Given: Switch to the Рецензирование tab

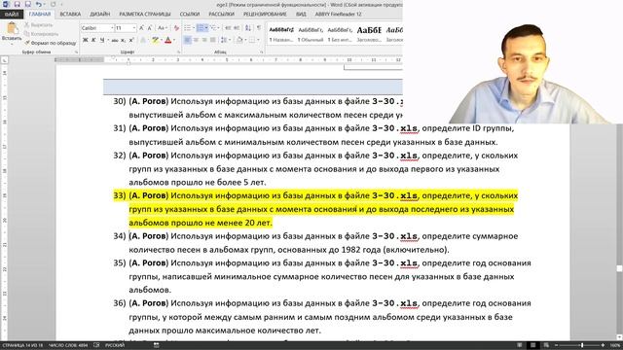Looking at the screenshot, I should click(x=265, y=15).
